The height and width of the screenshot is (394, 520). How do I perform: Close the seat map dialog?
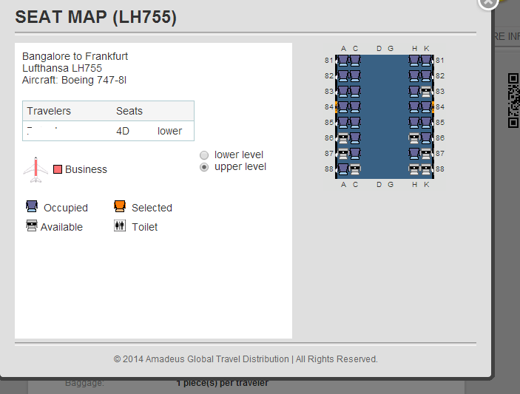coord(487,2)
